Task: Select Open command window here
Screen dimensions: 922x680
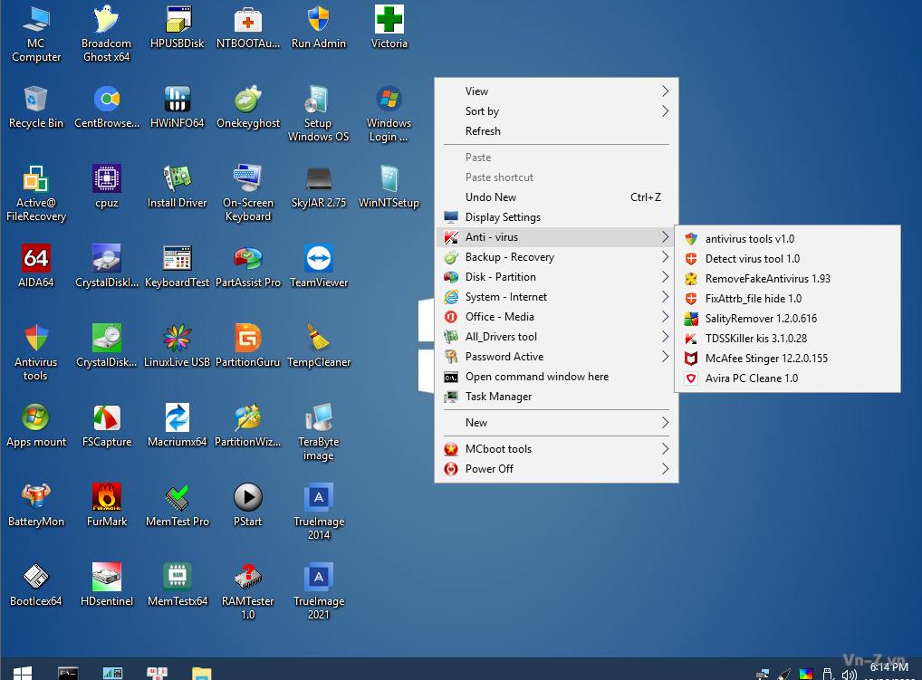Action: coord(556,377)
